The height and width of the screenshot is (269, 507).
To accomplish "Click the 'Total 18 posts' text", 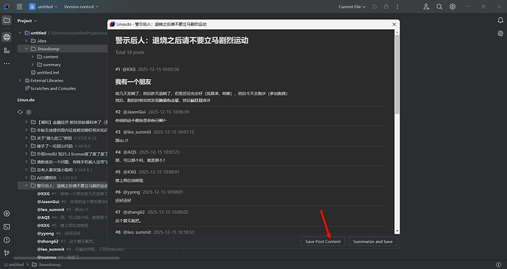I will point(129,52).
